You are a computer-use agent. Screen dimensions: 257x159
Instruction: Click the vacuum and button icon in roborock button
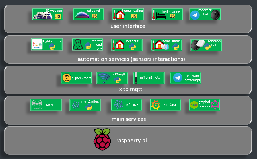[198, 45]
